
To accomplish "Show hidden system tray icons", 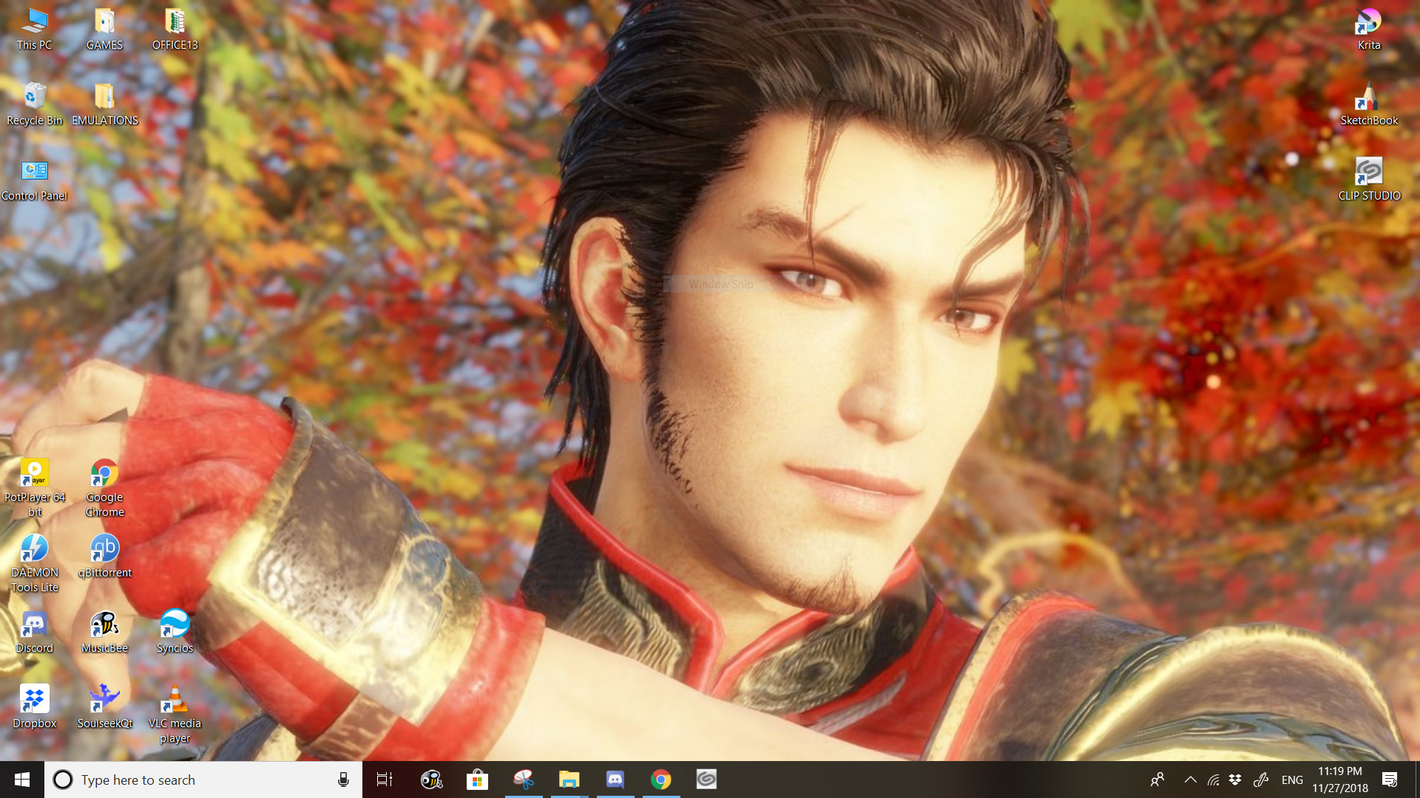I will 1190,780.
